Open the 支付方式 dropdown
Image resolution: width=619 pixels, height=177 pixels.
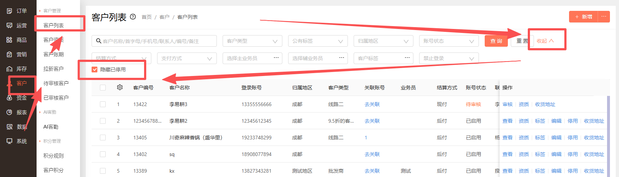click(x=187, y=58)
